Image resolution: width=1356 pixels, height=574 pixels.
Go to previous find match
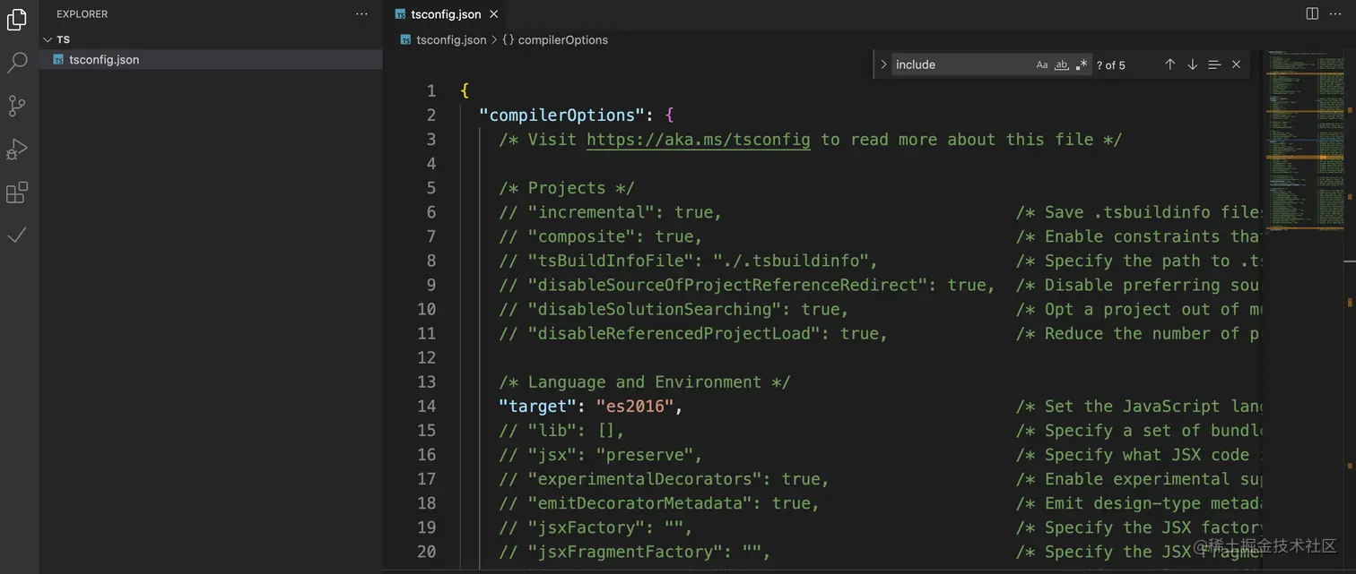[x=1169, y=64]
